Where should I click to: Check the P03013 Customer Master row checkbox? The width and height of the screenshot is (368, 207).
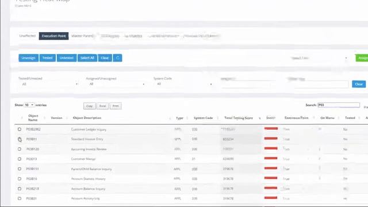pos(20,159)
